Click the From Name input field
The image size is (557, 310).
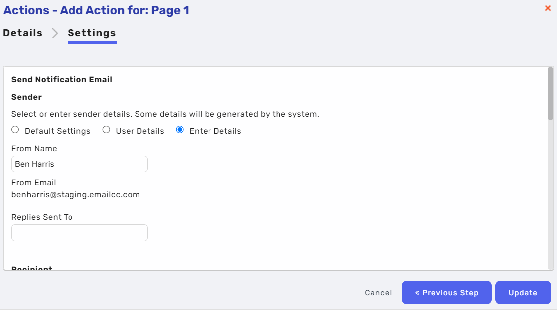(x=79, y=164)
